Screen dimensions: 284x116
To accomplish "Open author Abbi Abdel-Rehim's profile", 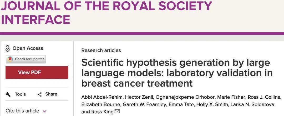I will click(x=102, y=97).
